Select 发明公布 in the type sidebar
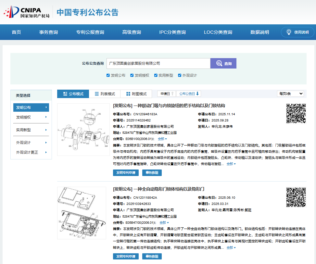This screenshot has height=264, width=316. (x=31, y=107)
